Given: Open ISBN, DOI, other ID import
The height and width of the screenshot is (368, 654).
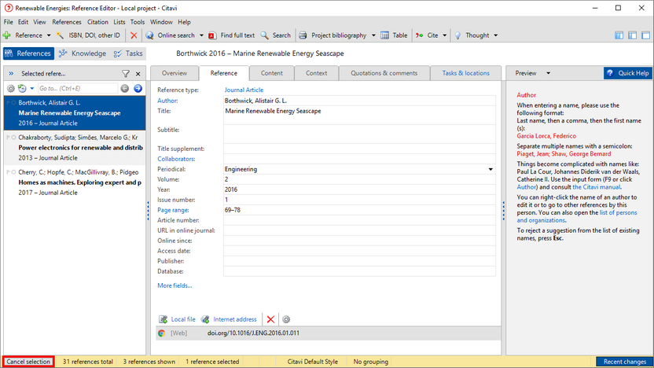Looking at the screenshot, I should point(89,35).
